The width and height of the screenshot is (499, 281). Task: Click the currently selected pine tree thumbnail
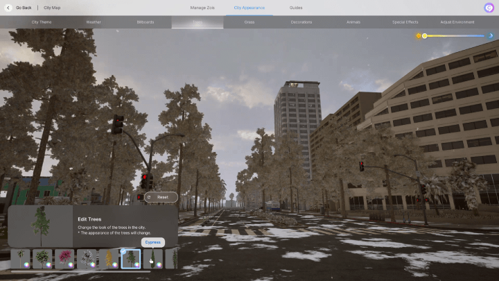point(130,258)
